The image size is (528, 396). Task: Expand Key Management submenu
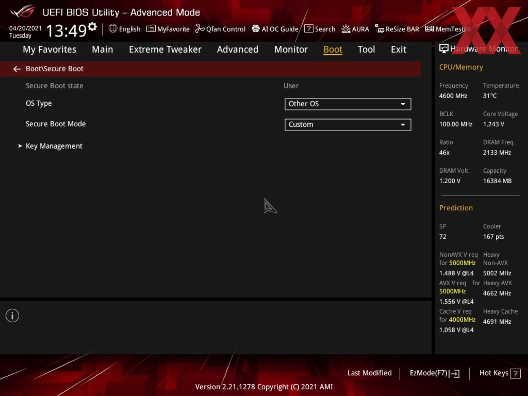(54, 146)
